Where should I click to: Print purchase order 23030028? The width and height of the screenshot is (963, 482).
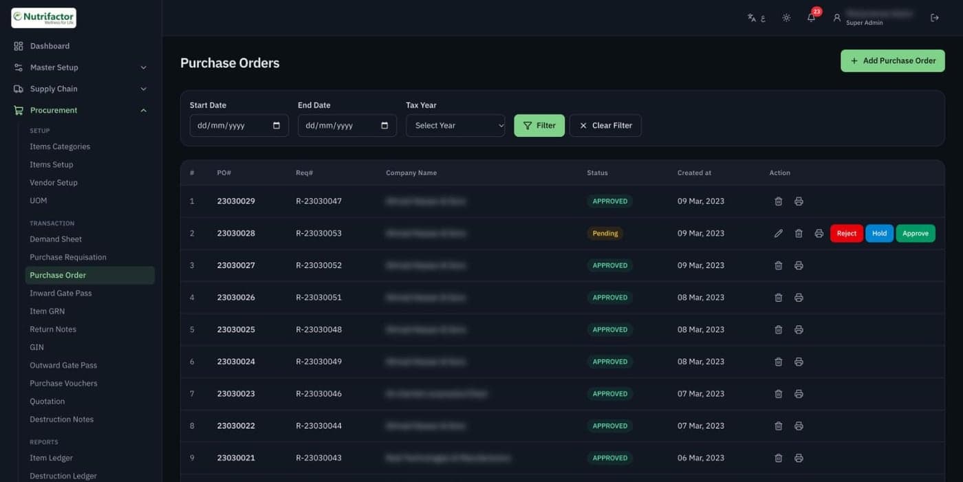819,234
